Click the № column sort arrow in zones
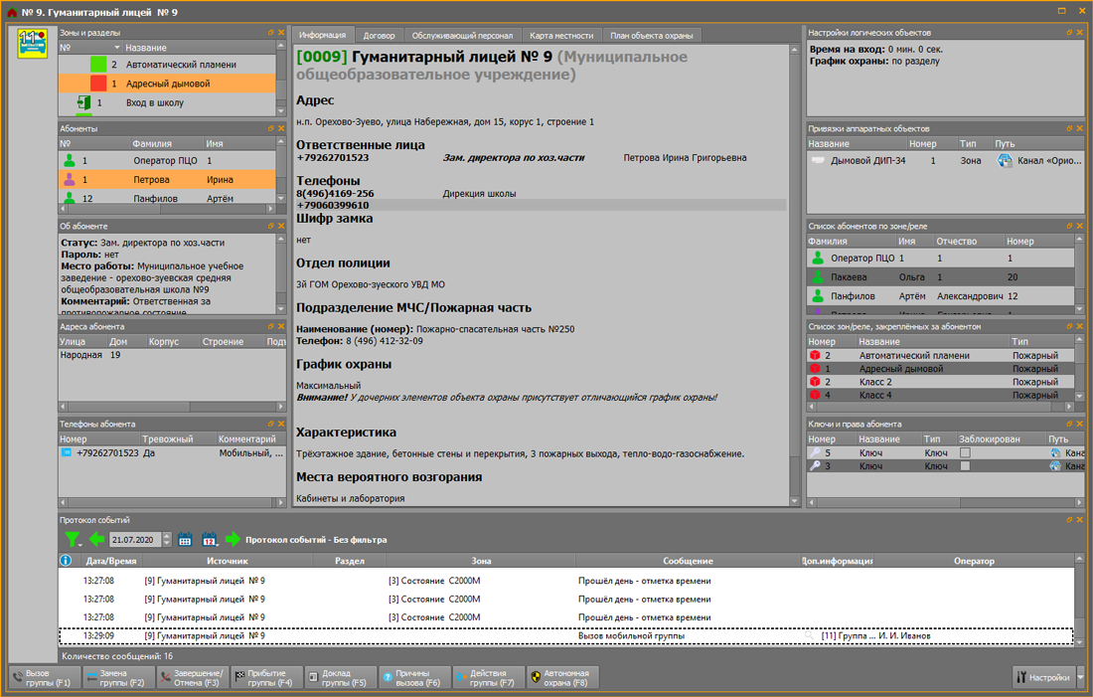 coord(116,48)
